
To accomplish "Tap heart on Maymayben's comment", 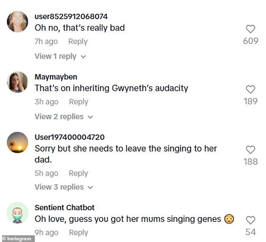I will click(x=250, y=89).
